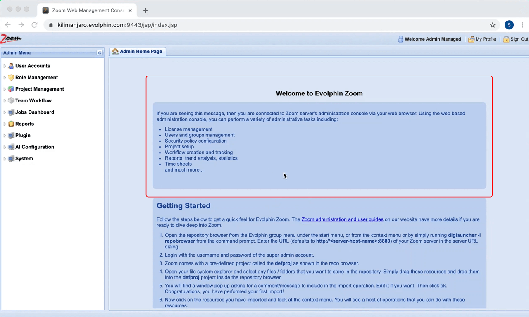
Task: Click the Users and groups management bullet
Action: 200,135
